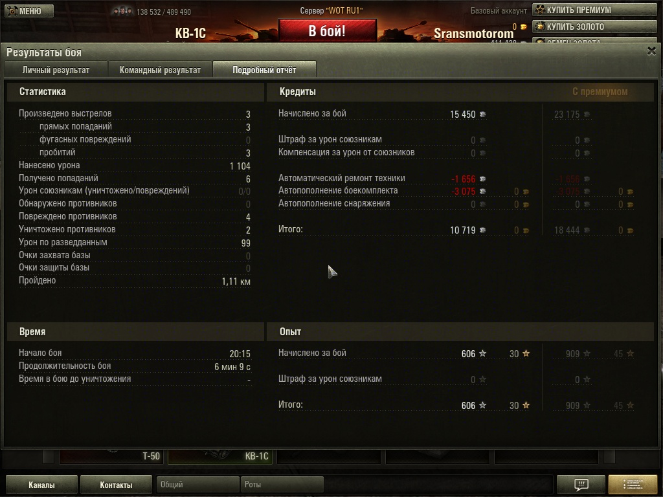Click the coin icon on КУПИТЬ ЗОЛОТО

[540, 26]
